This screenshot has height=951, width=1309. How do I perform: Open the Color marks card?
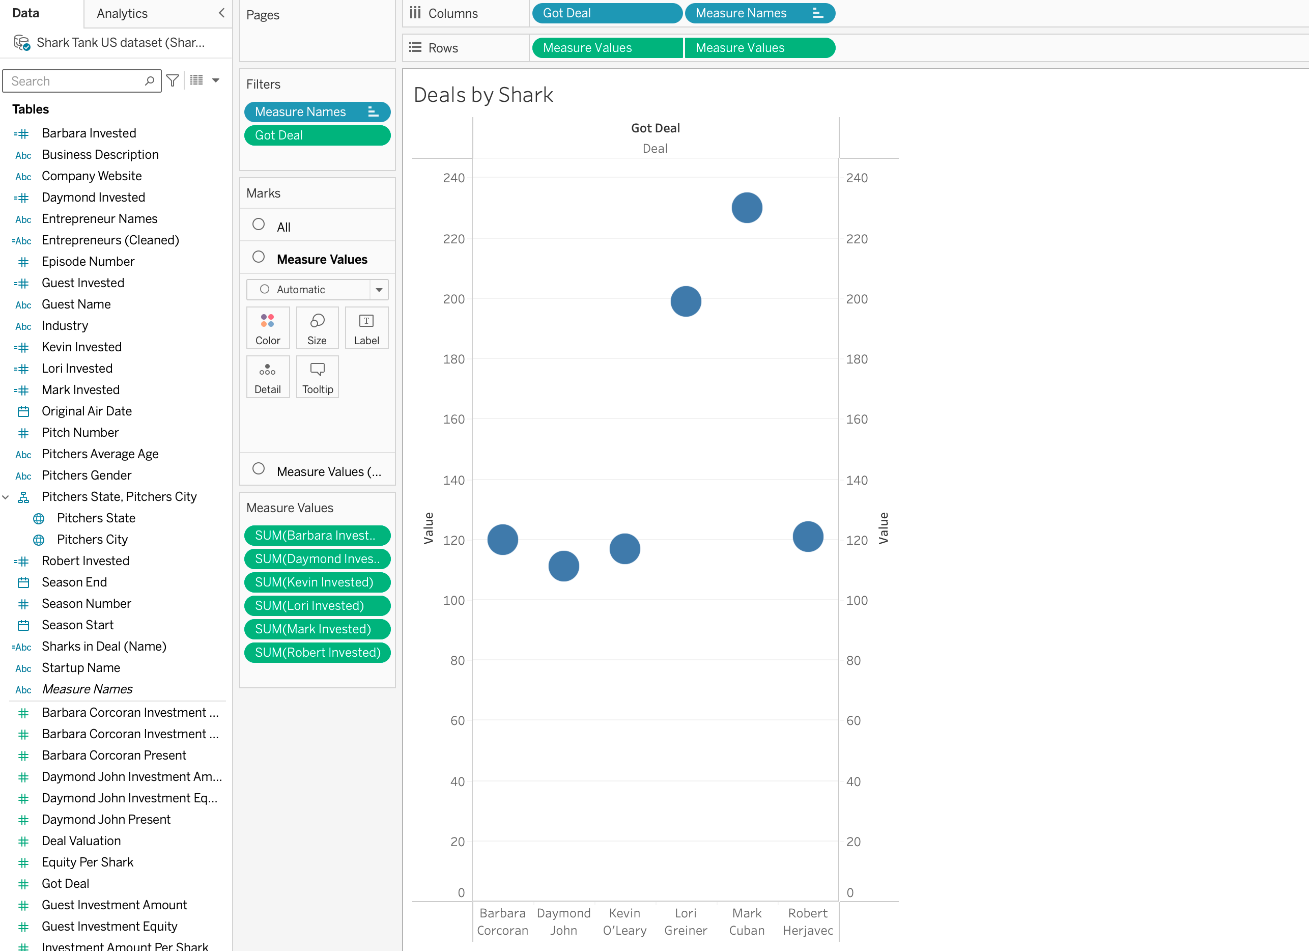[x=267, y=328]
